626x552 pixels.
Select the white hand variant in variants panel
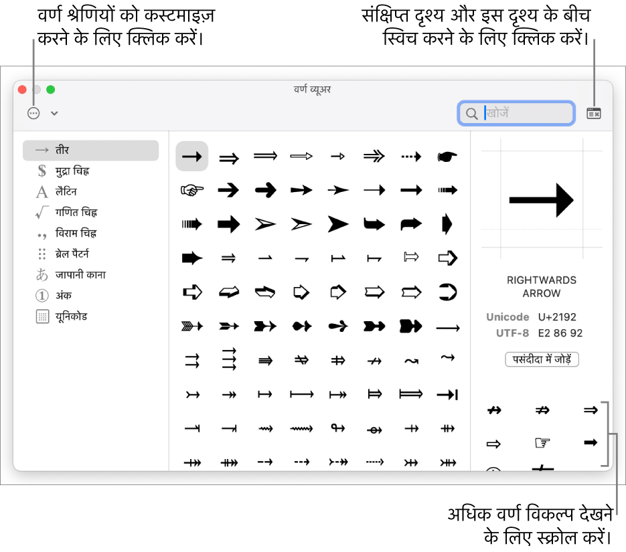(542, 443)
